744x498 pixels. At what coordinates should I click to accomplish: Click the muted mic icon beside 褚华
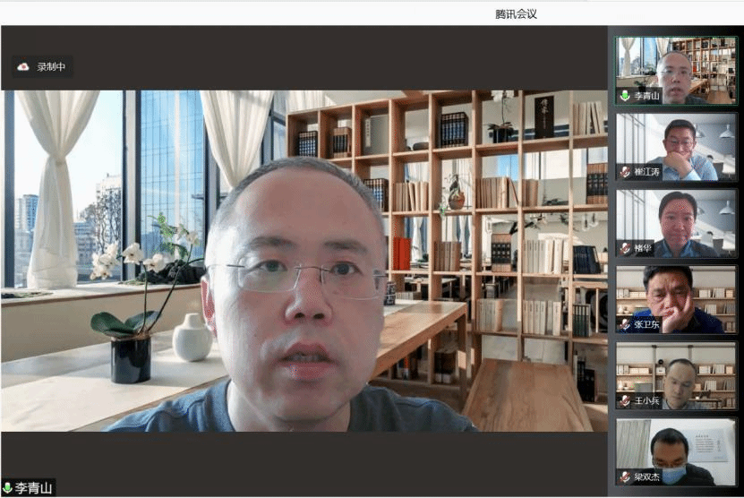click(625, 248)
